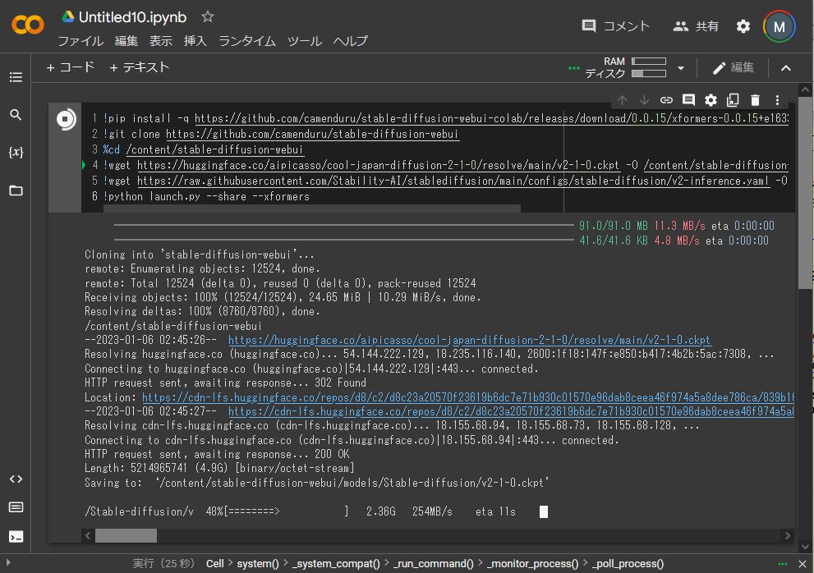Open the cdn-lfs Location link in output
The image size is (814, 573).
[x=467, y=397]
